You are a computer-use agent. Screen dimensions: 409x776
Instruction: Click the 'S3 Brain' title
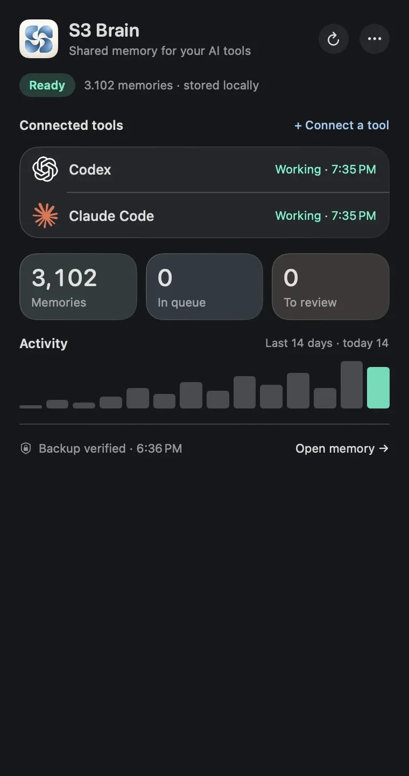point(104,31)
